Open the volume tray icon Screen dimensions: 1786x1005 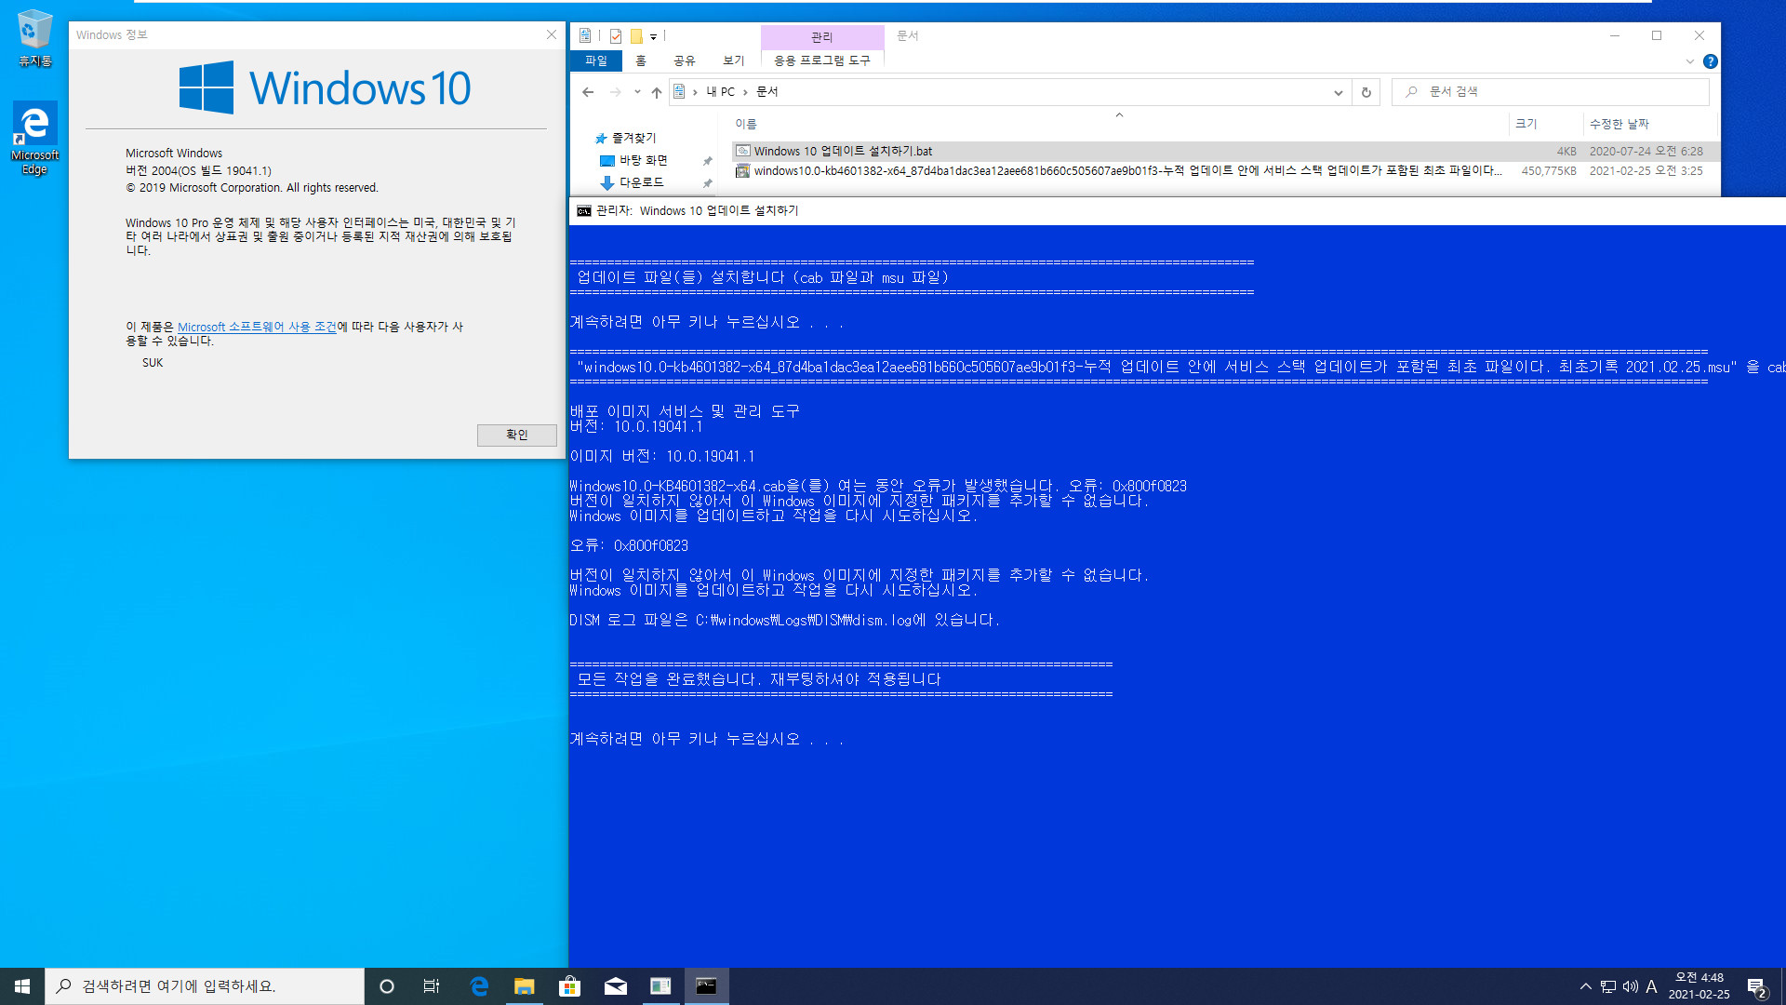click(1630, 986)
